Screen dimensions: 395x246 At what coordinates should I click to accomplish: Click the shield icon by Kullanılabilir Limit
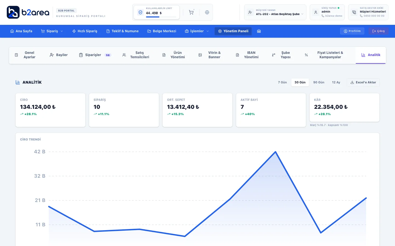[x=140, y=12]
